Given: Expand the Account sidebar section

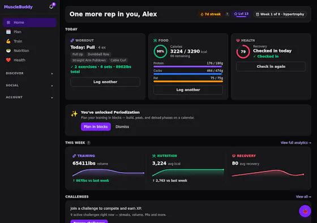Looking at the screenshot, I should (29, 97).
